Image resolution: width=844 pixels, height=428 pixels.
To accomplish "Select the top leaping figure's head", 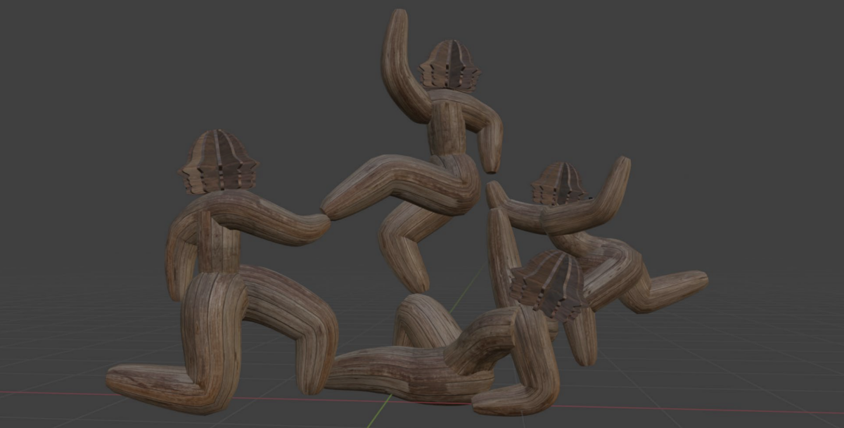I will tap(449, 67).
